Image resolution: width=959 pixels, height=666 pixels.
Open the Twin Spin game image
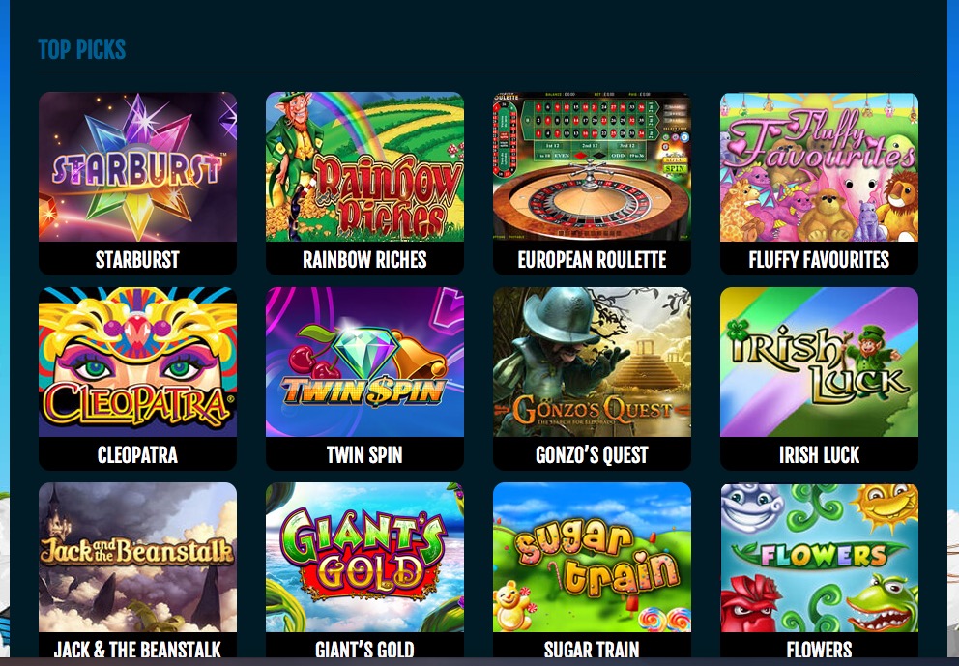coord(364,362)
